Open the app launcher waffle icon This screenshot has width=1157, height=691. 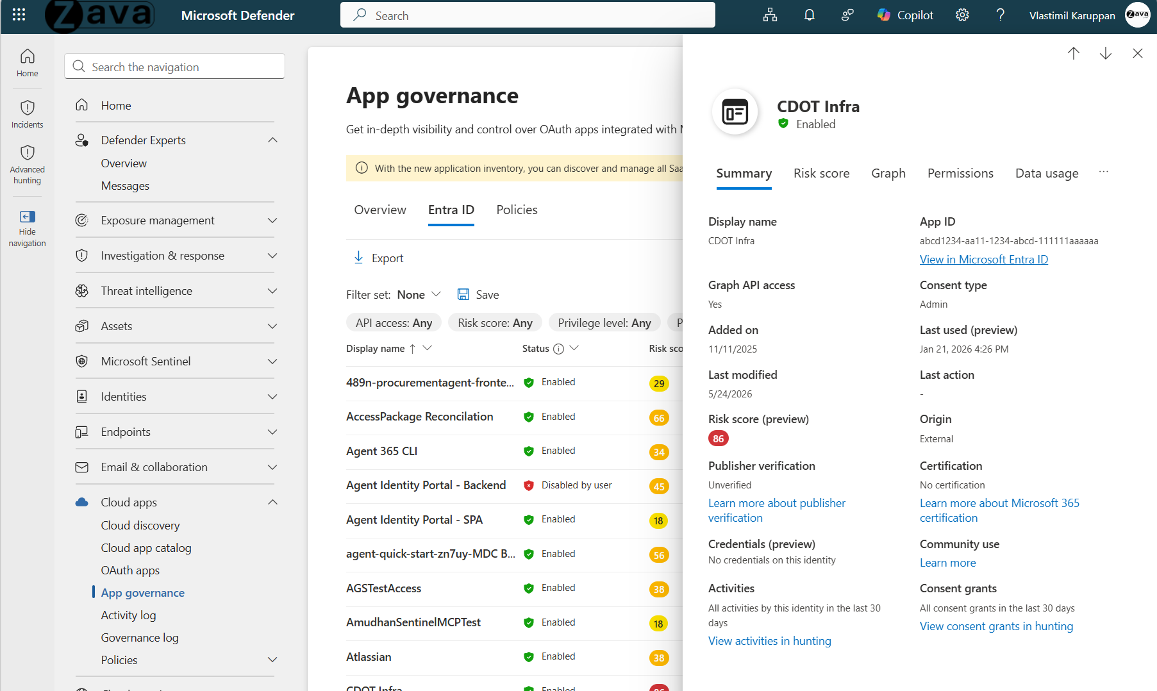tap(19, 15)
